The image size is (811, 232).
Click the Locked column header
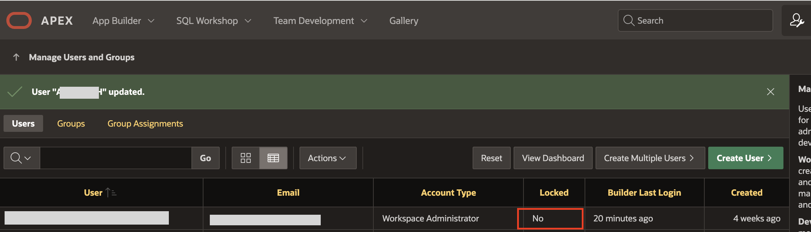pyautogui.click(x=554, y=193)
